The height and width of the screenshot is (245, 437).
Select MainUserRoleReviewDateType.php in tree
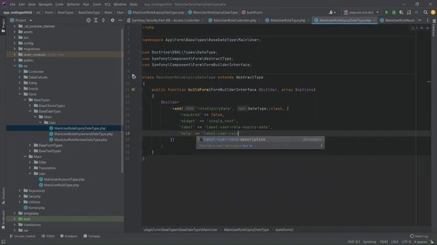(x=81, y=140)
